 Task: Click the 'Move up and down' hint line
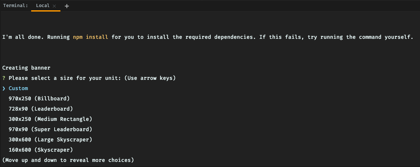click(68, 160)
